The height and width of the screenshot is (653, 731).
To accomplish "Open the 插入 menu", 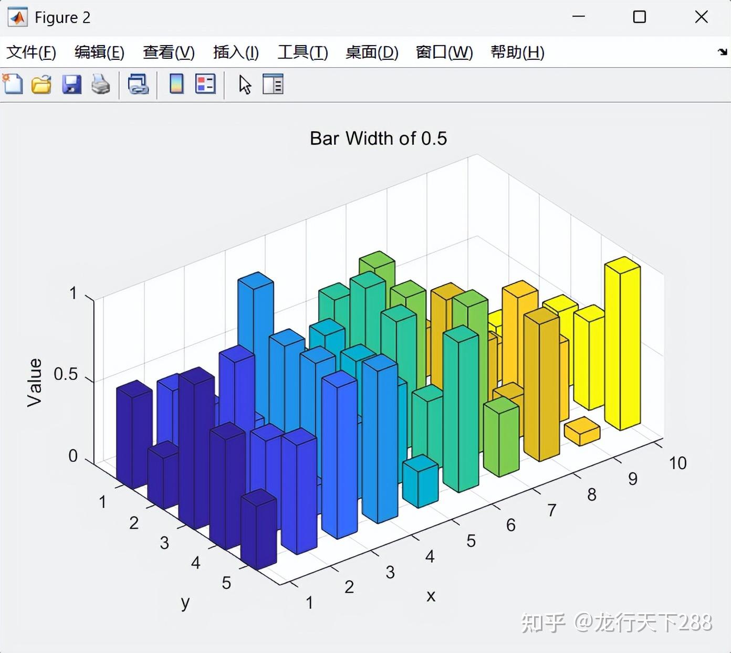I will coord(235,52).
